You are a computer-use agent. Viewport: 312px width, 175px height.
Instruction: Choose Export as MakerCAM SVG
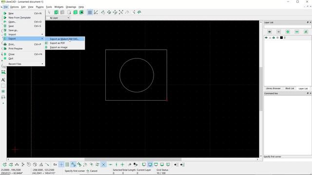(64, 39)
